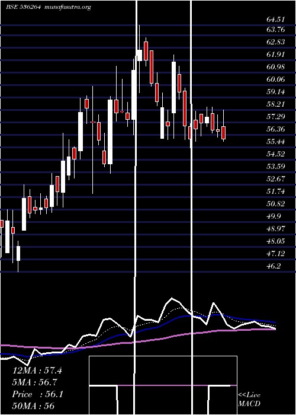Pick the 60.98 price axis value
Screen dimensions: 296x415
pos(276,66)
